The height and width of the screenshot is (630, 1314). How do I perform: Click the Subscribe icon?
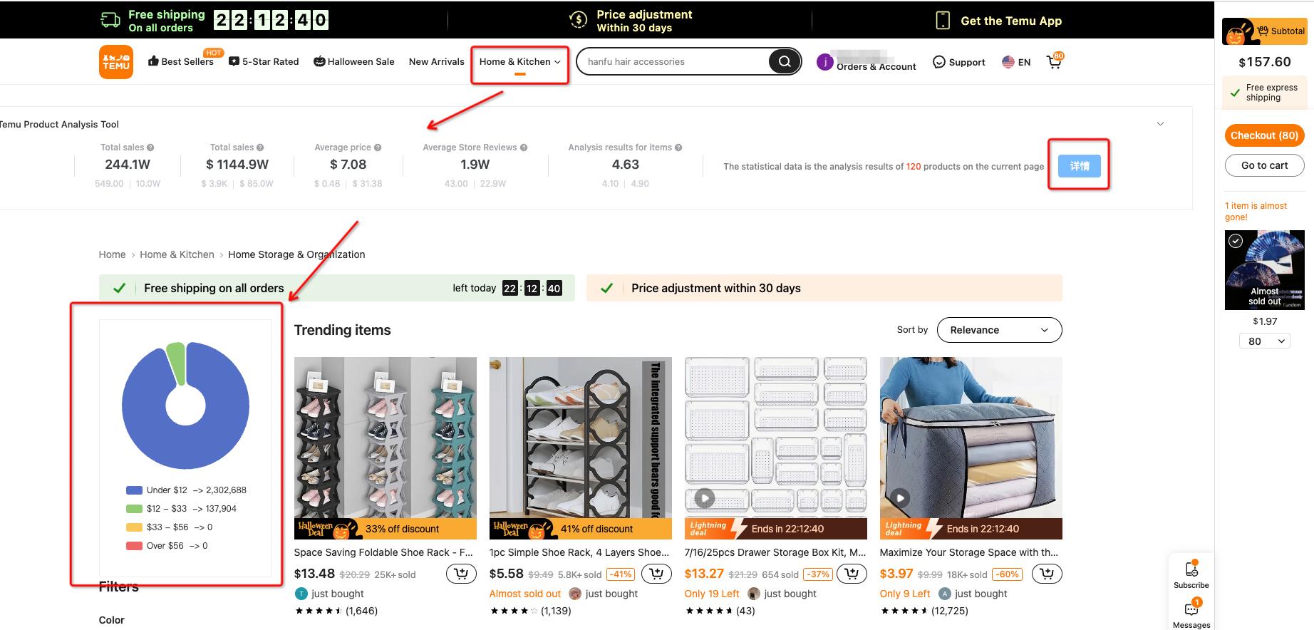point(1191,570)
